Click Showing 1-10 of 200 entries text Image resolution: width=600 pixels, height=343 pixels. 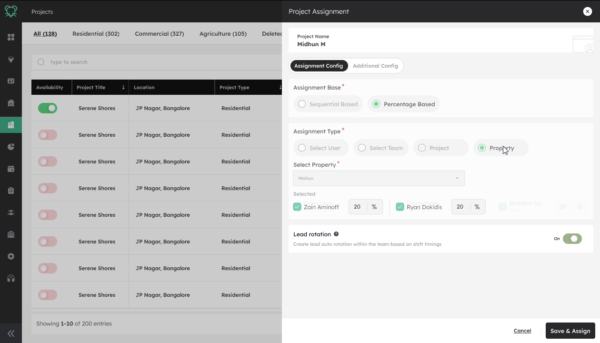tap(74, 323)
